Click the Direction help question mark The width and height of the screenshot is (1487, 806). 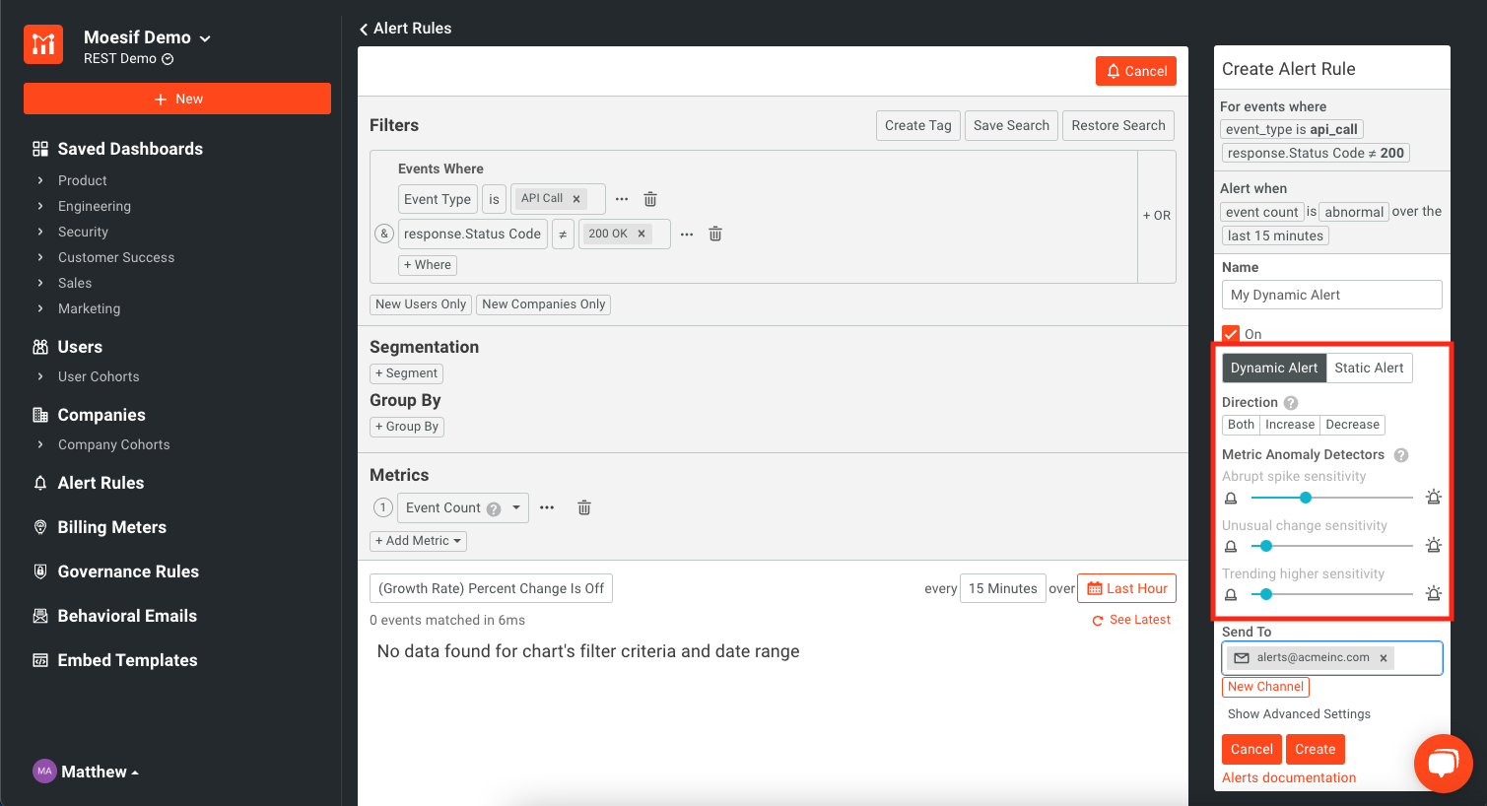tap(1291, 403)
